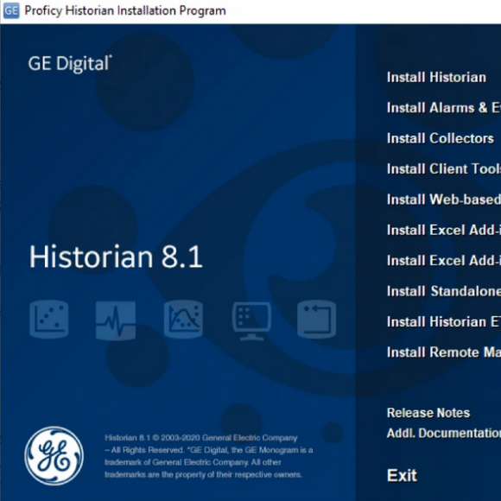Image resolution: width=501 pixels, height=501 pixels.
Task: Click the Historian 8.1 product title
Action: tap(116, 257)
